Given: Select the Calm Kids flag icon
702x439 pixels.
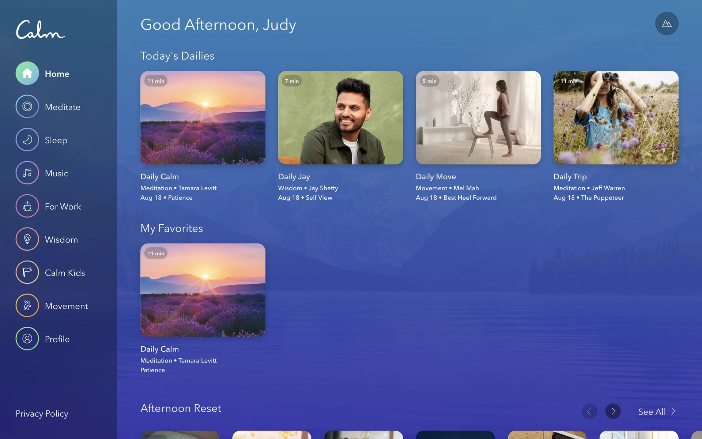Looking at the screenshot, I should tap(27, 273).
